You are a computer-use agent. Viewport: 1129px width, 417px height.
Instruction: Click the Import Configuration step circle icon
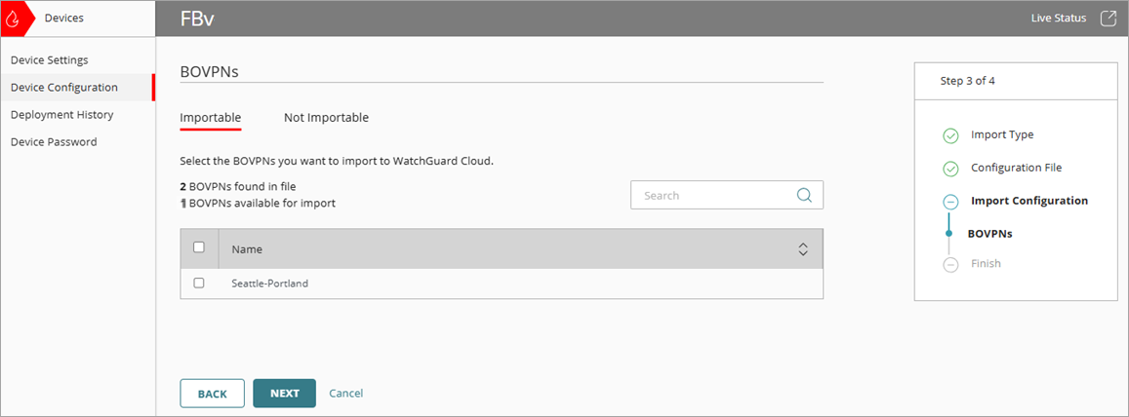(950, 202)
